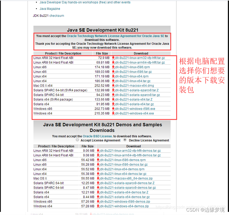Click download icon beside jdk-8u221-solaris-x64.tar.Z
The height and width of the screenshot is (215, 229).
pos(113,99)
